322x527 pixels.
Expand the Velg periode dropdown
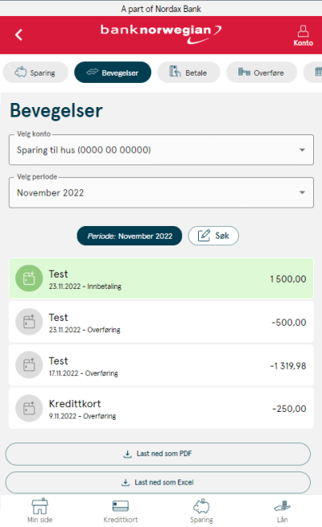(x=161, y=193)
